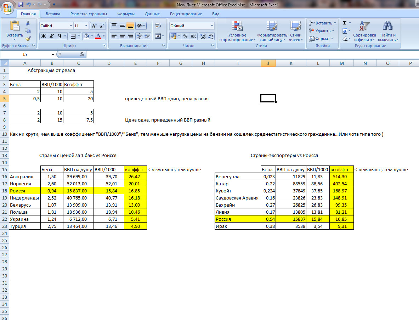Open Условное форматирование menu
419x320 pixels.
pos(237,31)
